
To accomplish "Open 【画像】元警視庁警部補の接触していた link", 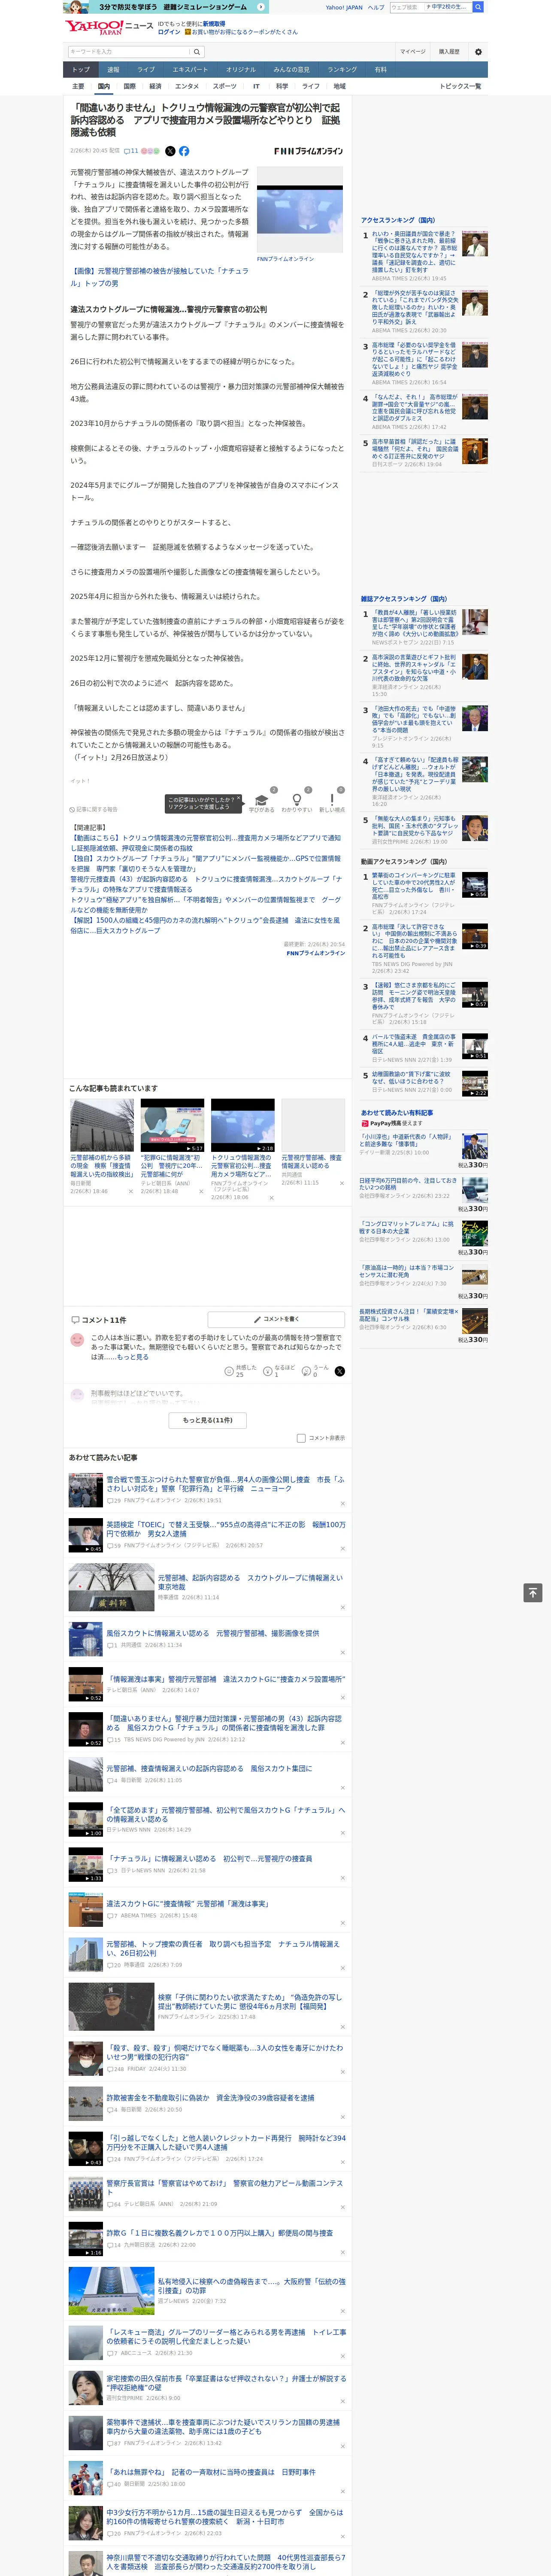I will coord(159,277).
